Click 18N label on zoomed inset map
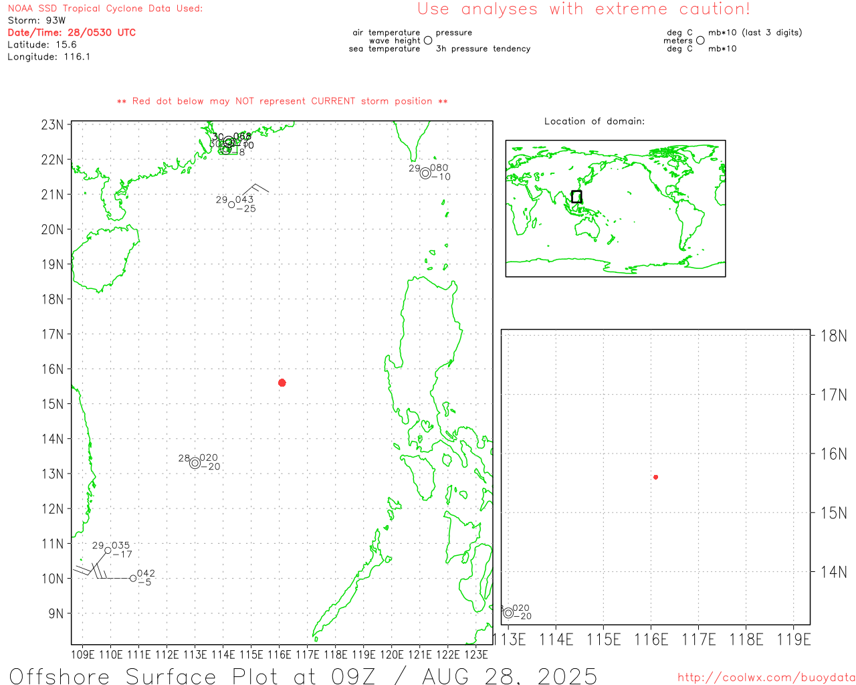Screen dimensions: 856x685 coord(833,336)
